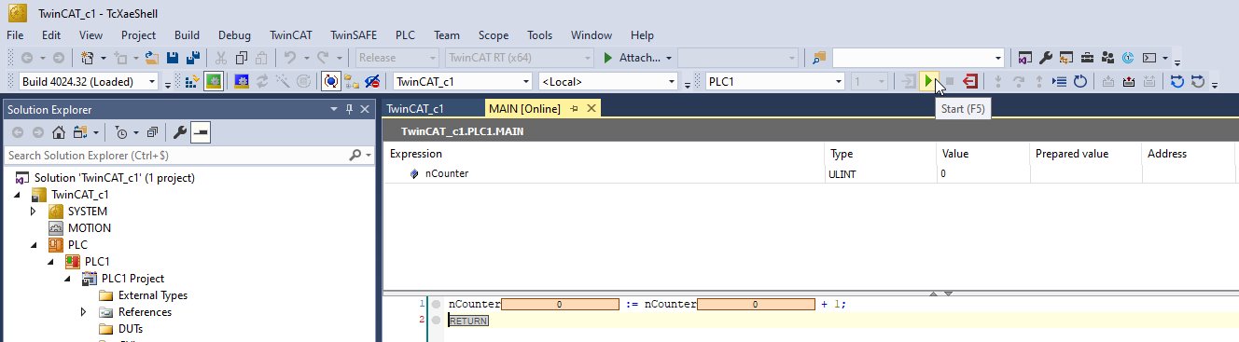This screenshot has height=342, width=1239.
Task: Click the Open File folder icon
Action: click(x=151, y=57)
